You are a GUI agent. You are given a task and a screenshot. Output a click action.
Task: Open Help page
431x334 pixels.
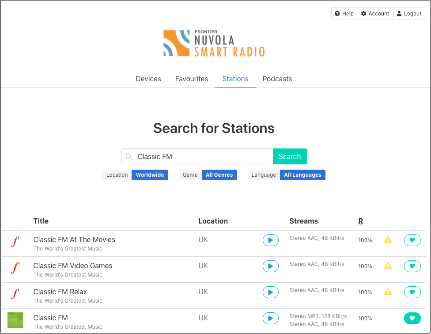pyautogui.click(x=344, y=13)
